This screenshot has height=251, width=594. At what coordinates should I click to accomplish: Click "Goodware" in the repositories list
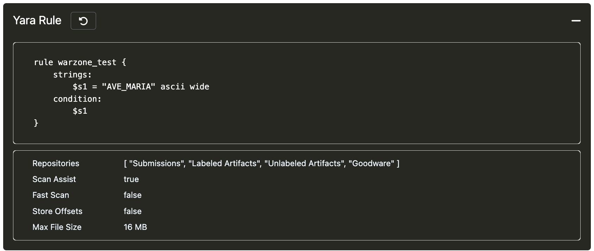pyautogui.click(x=371, y=163)
